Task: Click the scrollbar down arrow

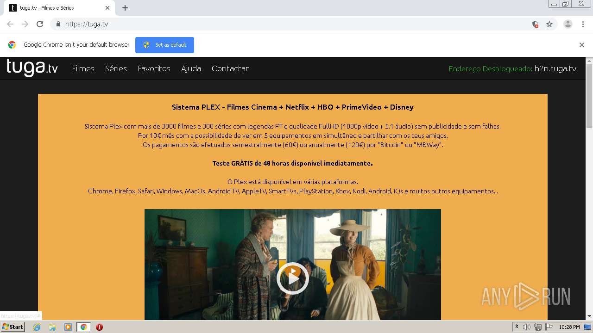Action: 589,316
